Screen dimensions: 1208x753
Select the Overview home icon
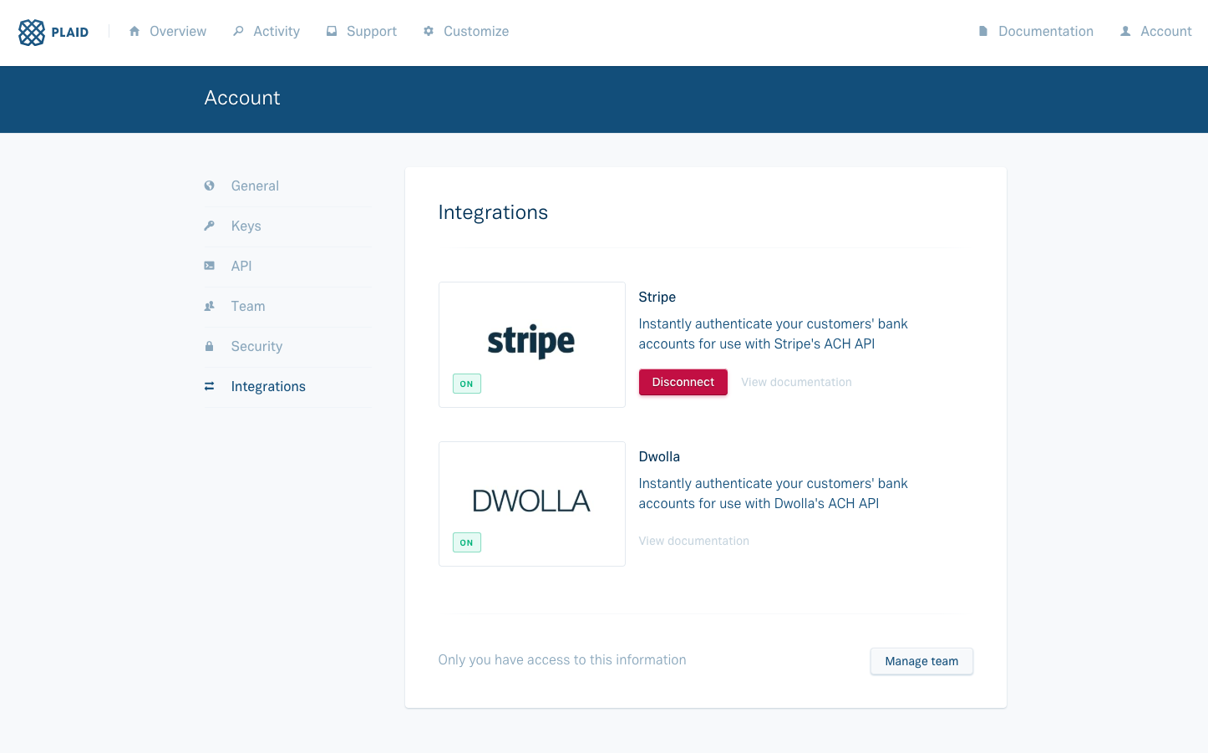pyautogui.click(x=135, y=30)
